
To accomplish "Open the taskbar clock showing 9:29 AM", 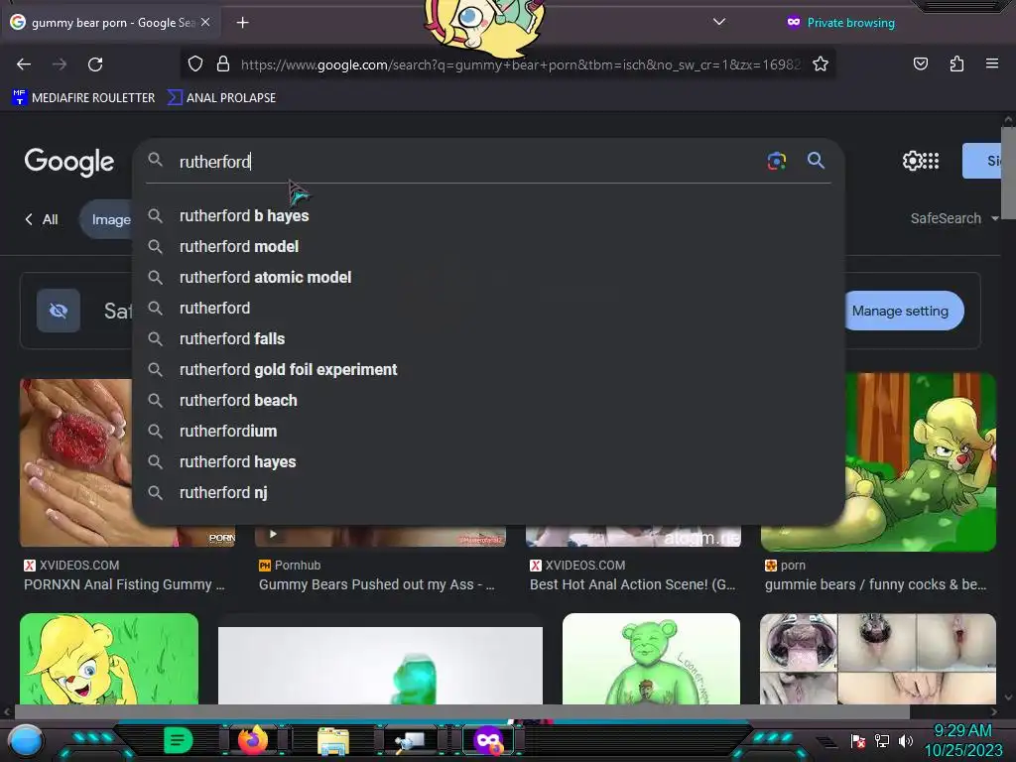I will [962, 740].
